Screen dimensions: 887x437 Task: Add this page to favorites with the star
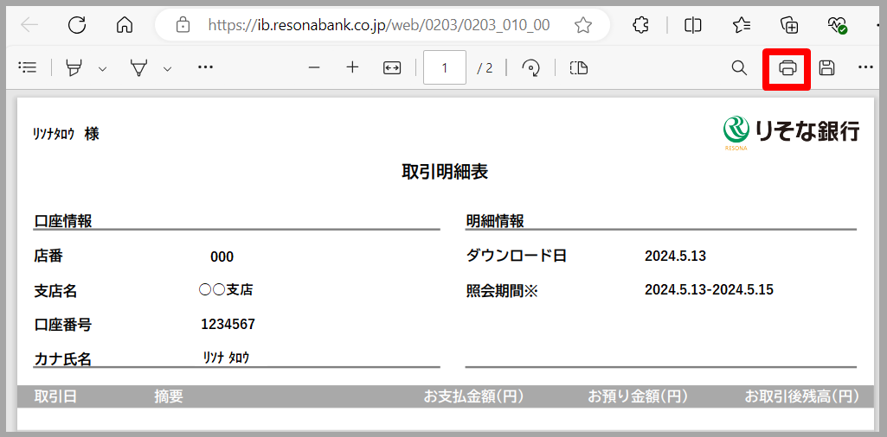click(582, 25)
